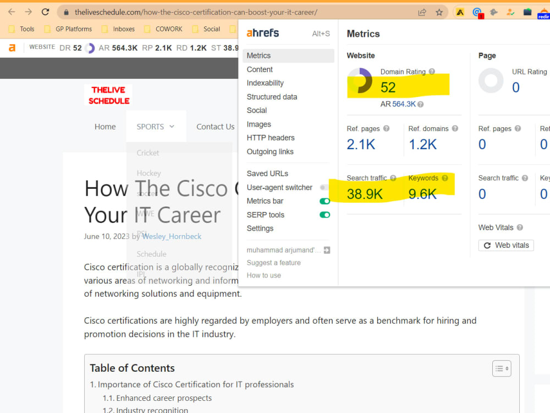Expand Importance of Cisco Certification section link
Viewport: 550px width, 413px height.
coord(192,384)
